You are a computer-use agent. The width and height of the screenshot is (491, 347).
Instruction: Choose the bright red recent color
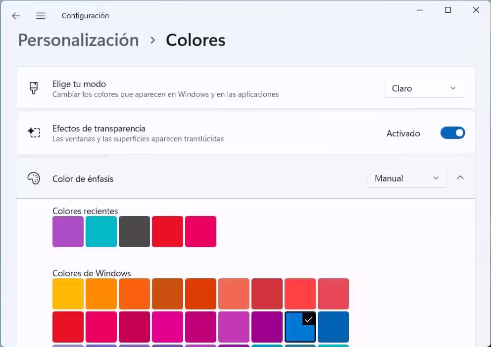[x=167, y=231]
